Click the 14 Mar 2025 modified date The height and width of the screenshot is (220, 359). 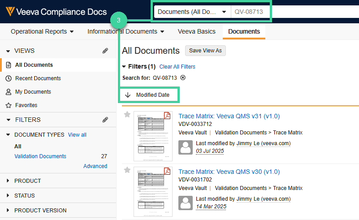[211, 207]
